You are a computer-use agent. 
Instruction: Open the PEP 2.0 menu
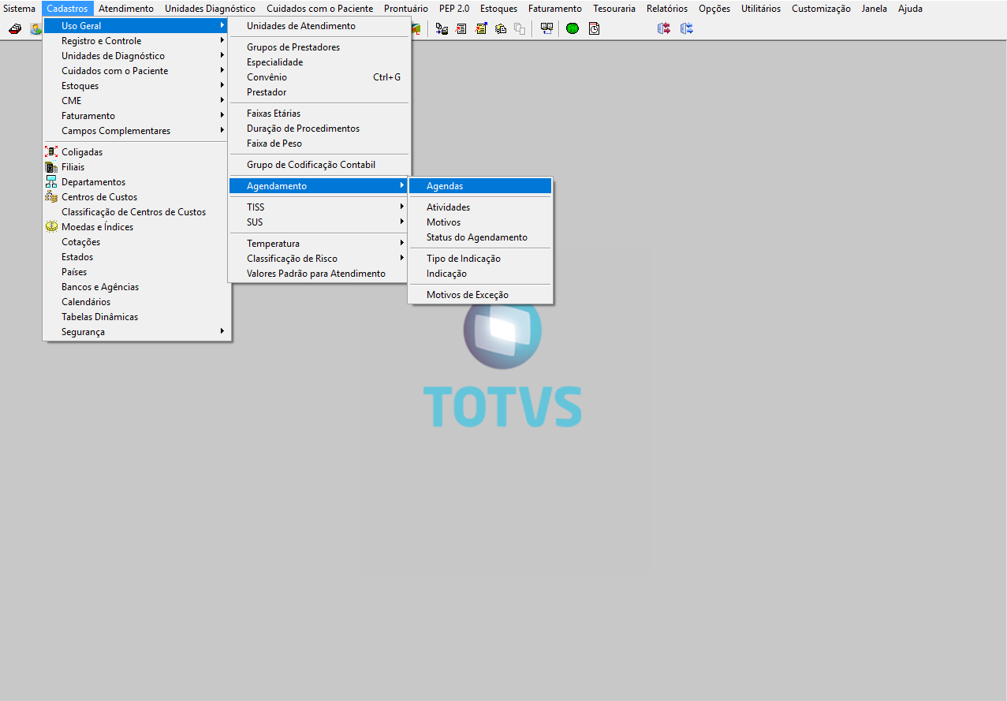pyautogui.click(x=454, y=9)
